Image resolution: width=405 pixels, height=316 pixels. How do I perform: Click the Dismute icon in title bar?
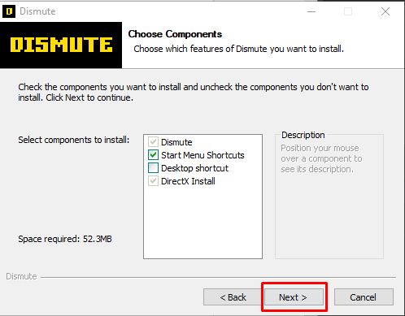[9, 11]
